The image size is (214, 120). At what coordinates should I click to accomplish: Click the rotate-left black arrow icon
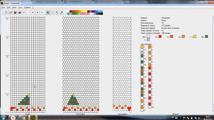tap(33, 13)
